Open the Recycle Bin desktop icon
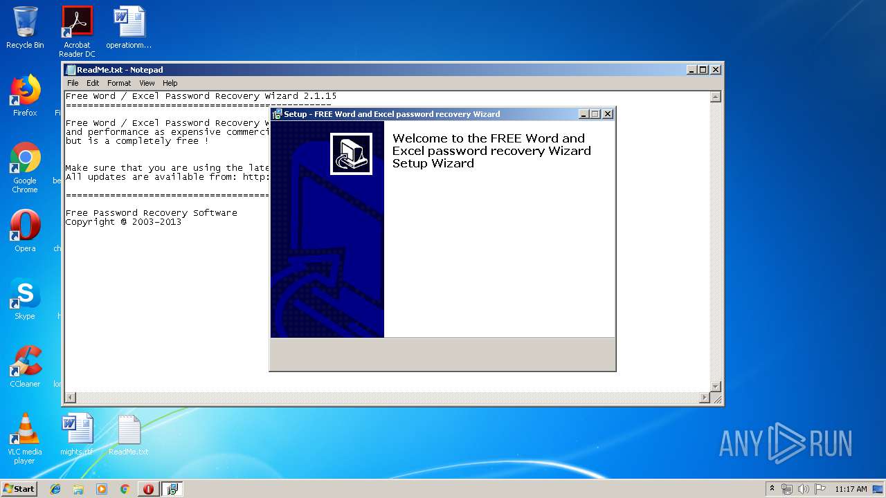The height and width of the screenshot is (498, 886). click(25, 28)
